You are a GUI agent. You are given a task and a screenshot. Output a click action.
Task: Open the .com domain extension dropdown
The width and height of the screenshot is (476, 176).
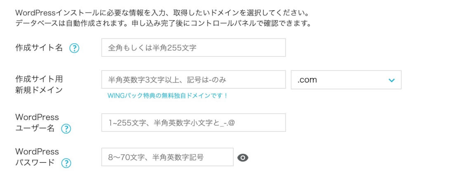coord(346,80)
